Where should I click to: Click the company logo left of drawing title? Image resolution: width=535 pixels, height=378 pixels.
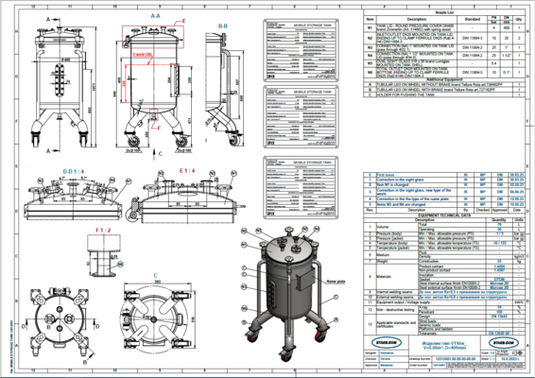[x=387, y=342]
